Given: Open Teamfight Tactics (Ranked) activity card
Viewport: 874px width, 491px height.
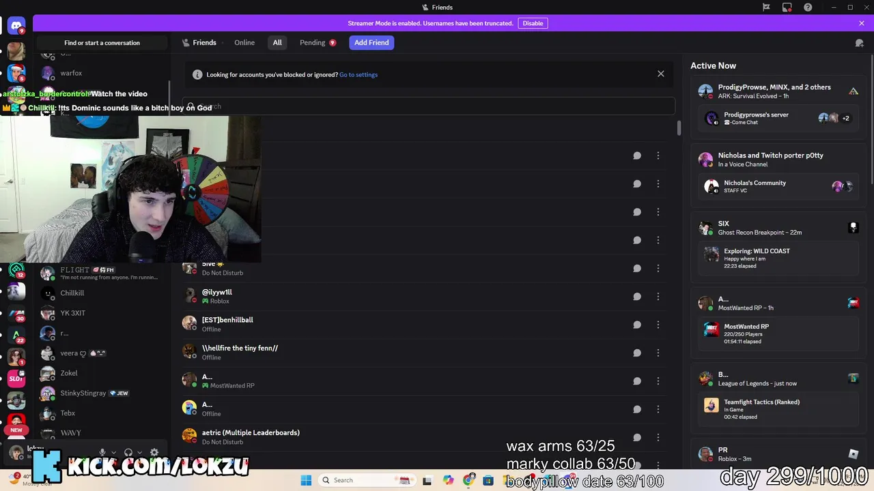Looking at the screenshot, I should 778,408.
